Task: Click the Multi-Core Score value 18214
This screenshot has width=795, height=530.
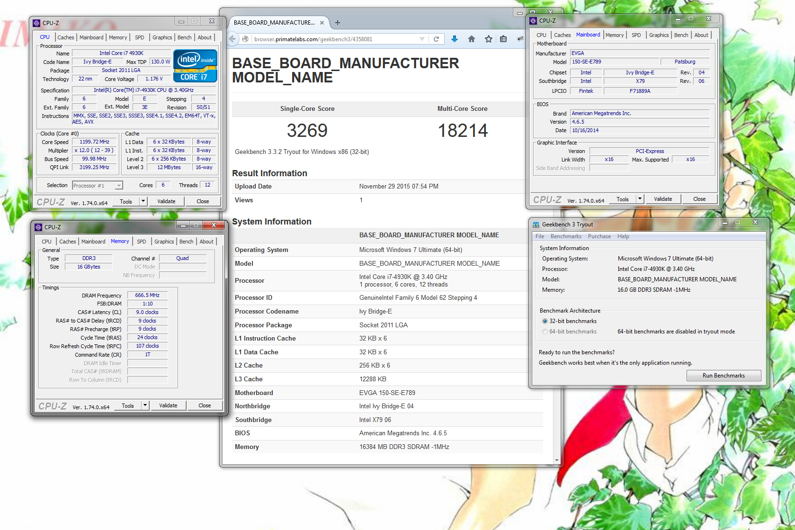Action: (463, 131)
